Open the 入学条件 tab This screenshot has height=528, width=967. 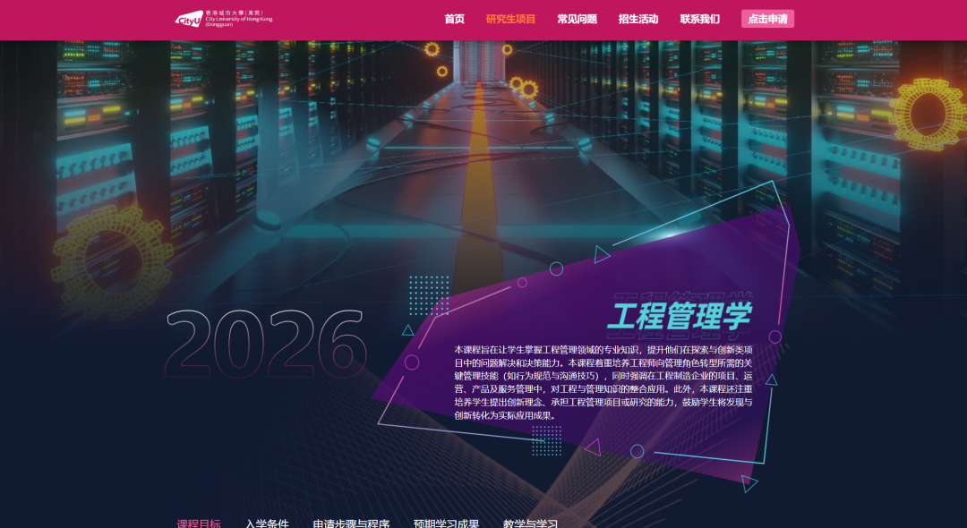pyautogui.click(x=270, y=524)
